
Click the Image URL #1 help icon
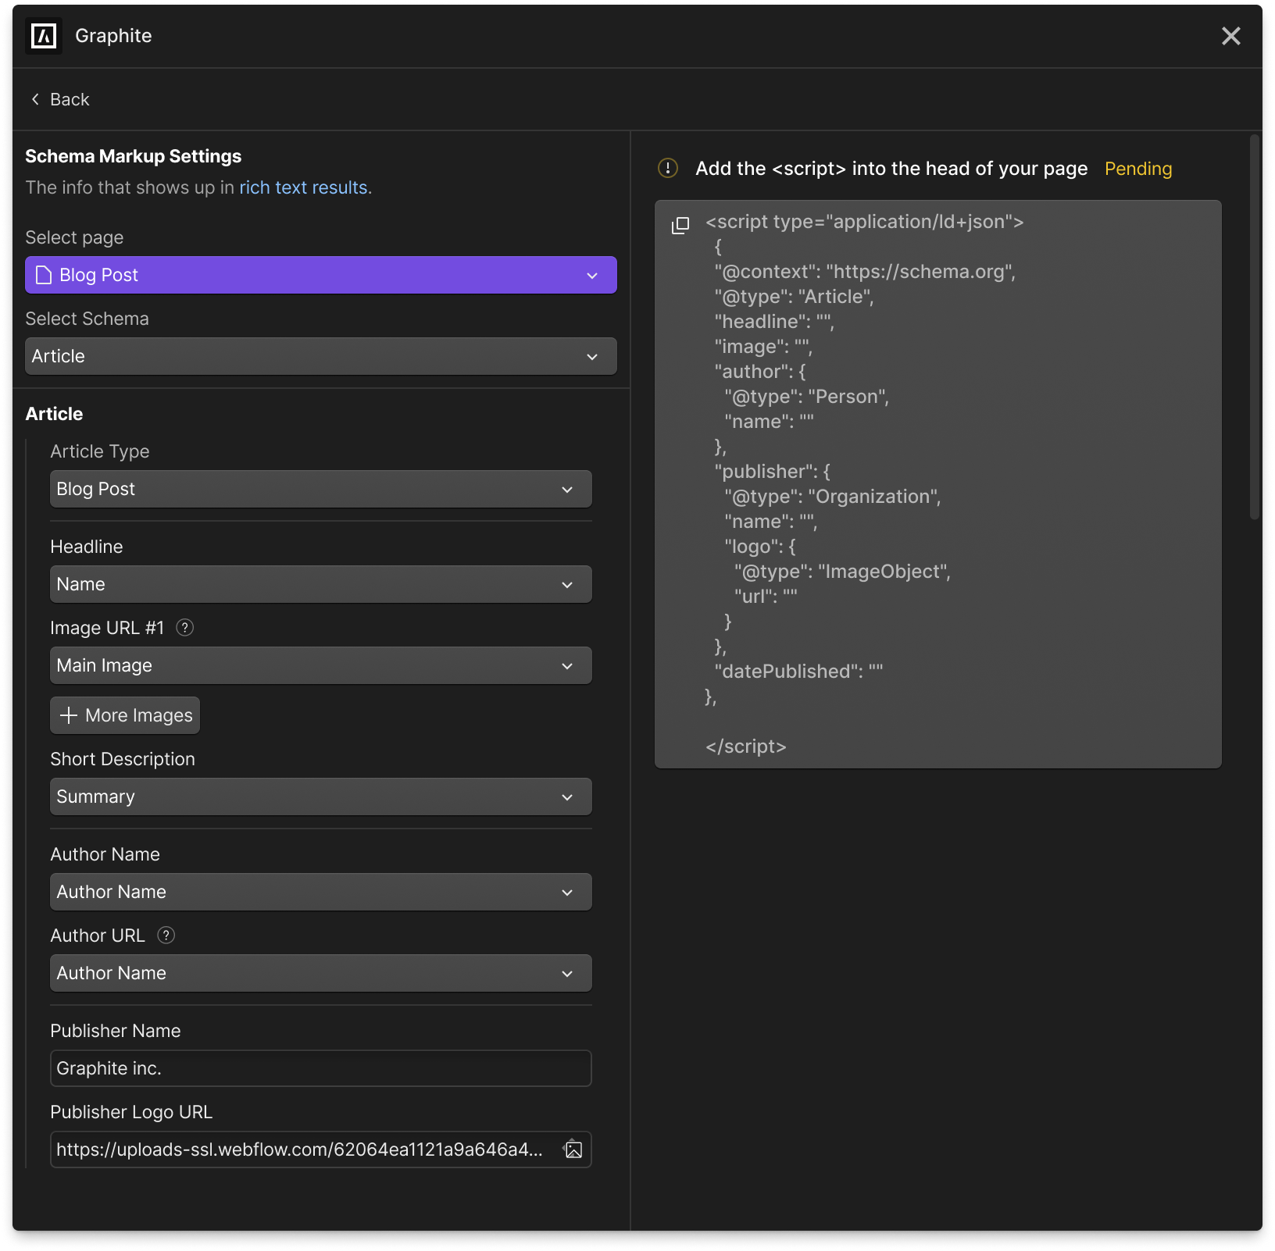[185, 628]
